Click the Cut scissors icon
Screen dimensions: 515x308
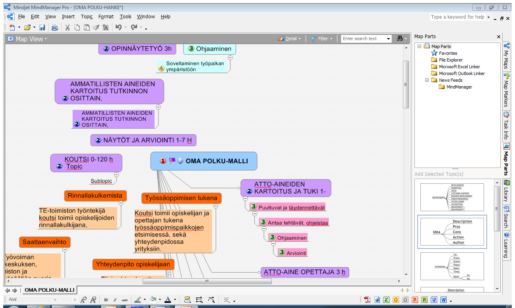pyautogui.click(x=68, y=27)
